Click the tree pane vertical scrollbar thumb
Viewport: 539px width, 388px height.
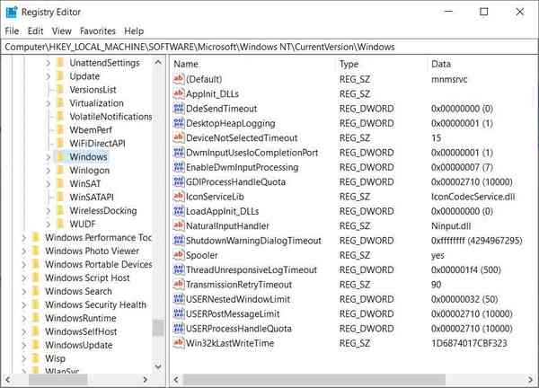pos(158,328)
